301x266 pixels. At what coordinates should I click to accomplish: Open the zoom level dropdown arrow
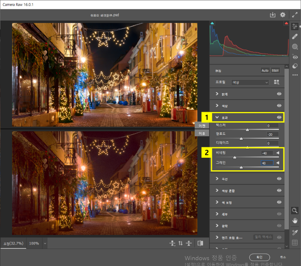(46, 243)
